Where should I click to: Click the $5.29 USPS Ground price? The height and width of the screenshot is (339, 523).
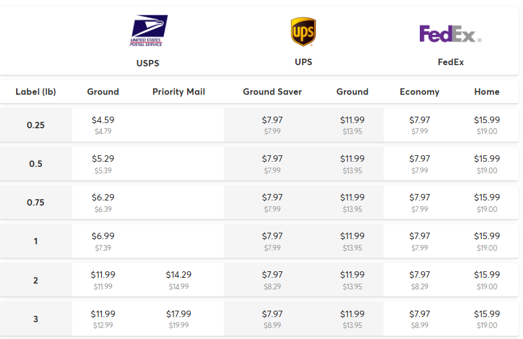(103, 159)
